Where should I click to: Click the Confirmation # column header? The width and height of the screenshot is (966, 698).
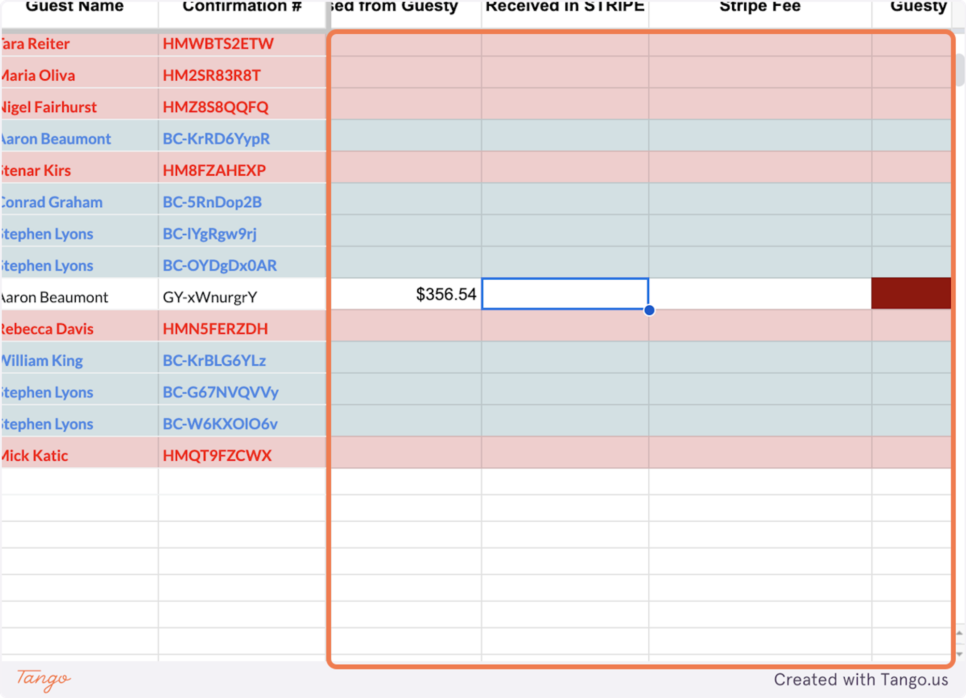242,10
